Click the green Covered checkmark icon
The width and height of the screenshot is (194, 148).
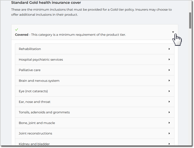coord(17,30)
